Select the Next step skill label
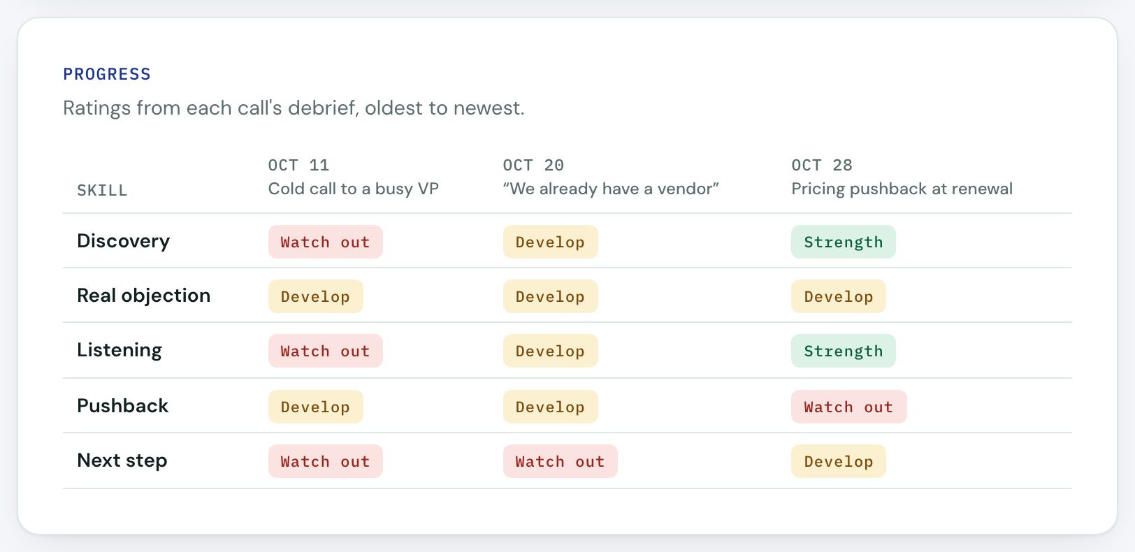The height and width of the screenshot is (552, 1135). click(122, 460)
